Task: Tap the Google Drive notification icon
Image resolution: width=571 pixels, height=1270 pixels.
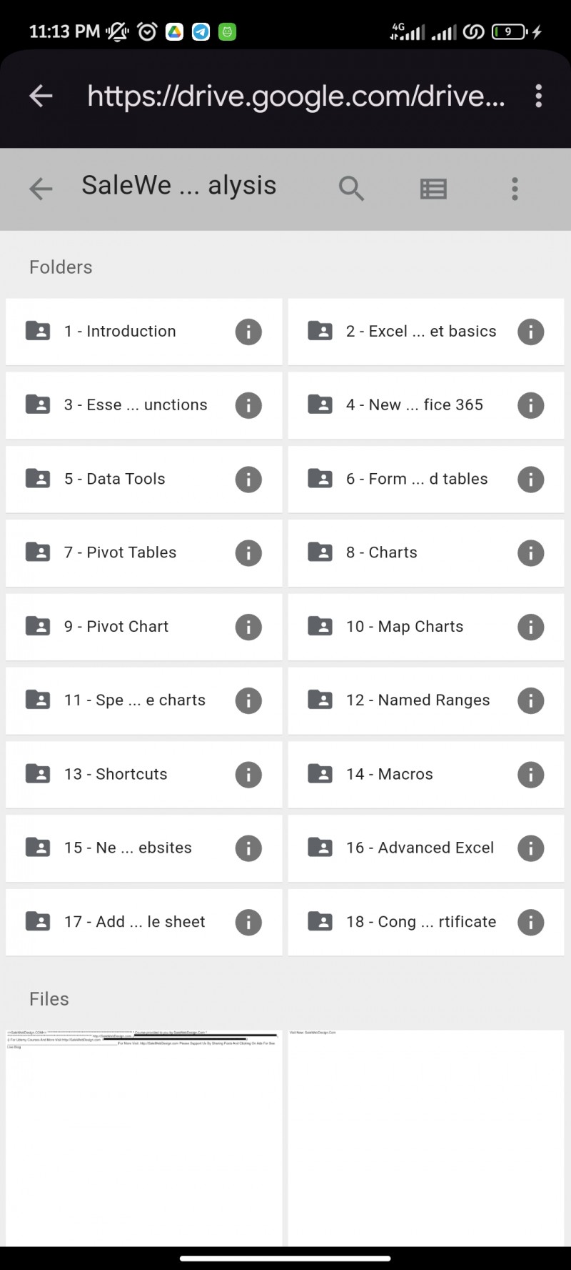Action: pyautogui.click(x=175, y=31)
